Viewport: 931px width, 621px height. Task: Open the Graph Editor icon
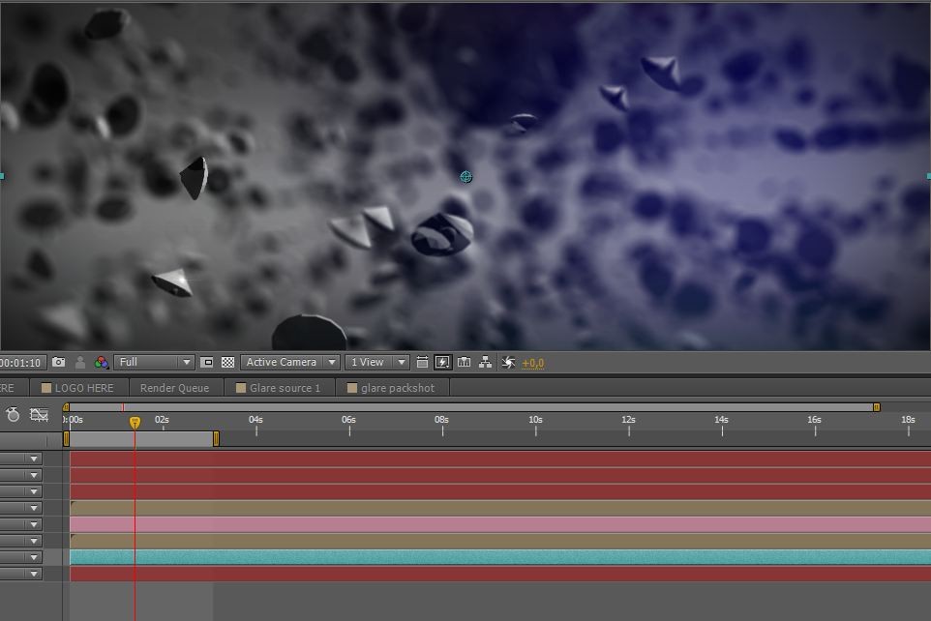[x=39, y=415]
